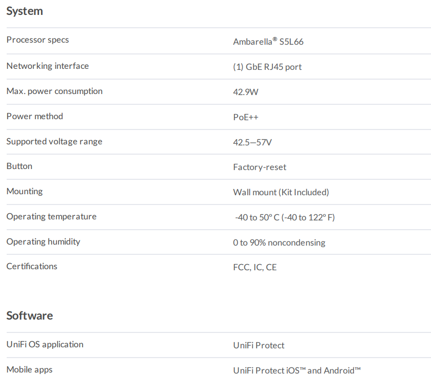431x391 pixels.
Task: Click the System section heading
Action: pos(25,11)
